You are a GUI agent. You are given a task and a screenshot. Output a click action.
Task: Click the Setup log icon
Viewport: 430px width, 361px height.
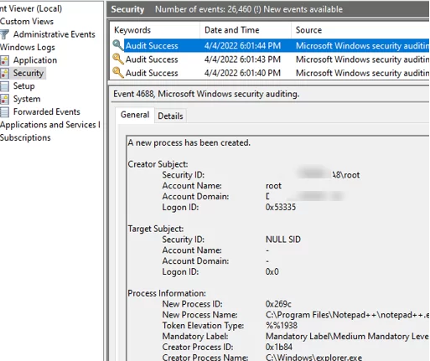click(4, 86)
